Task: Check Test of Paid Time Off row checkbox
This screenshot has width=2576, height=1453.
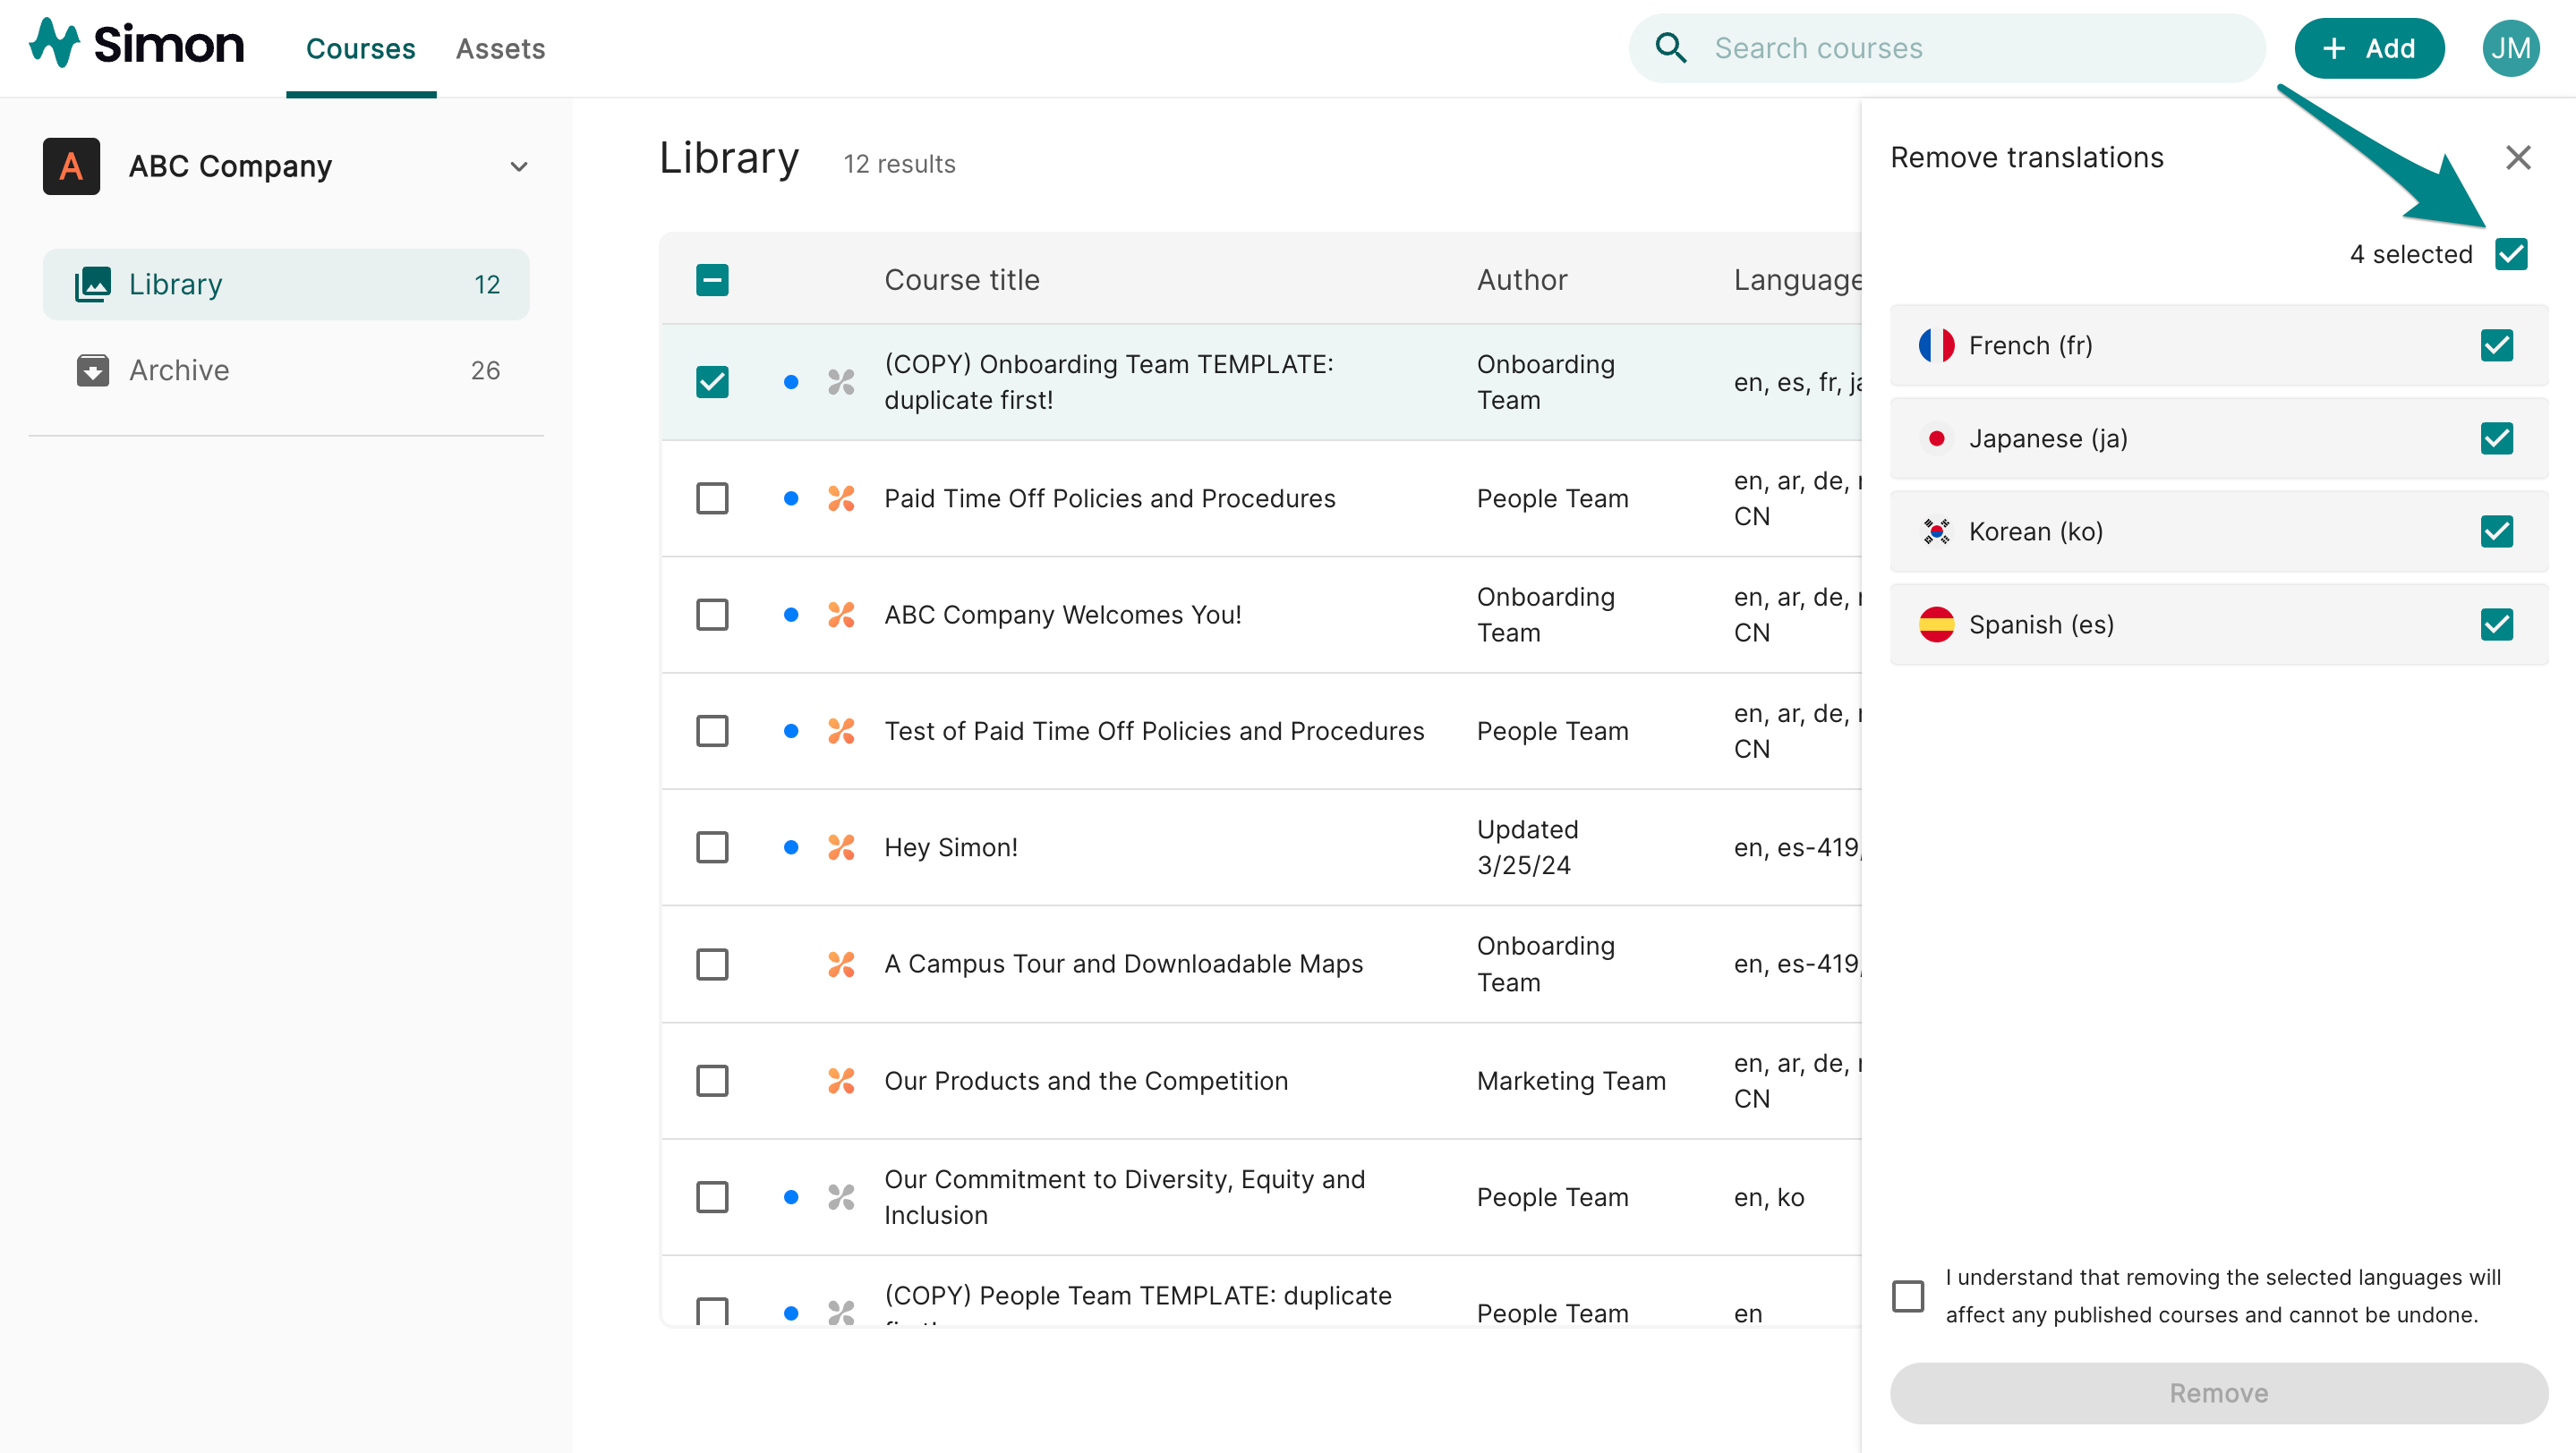Action: pyautogui.click(x=712, y=730)
